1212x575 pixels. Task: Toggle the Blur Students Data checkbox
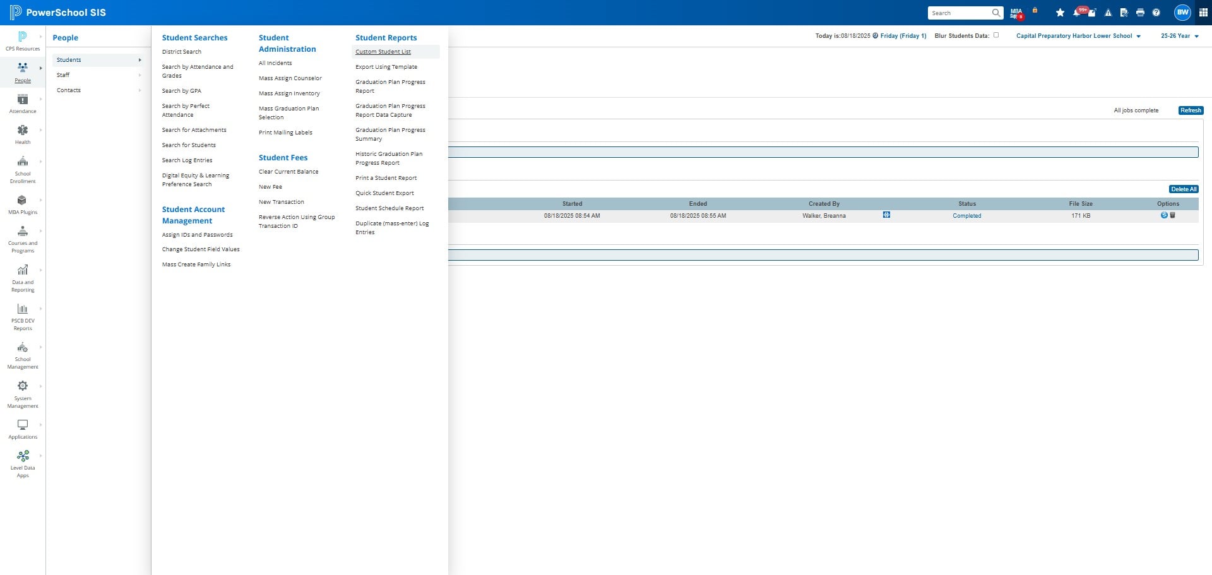(996, 35)
